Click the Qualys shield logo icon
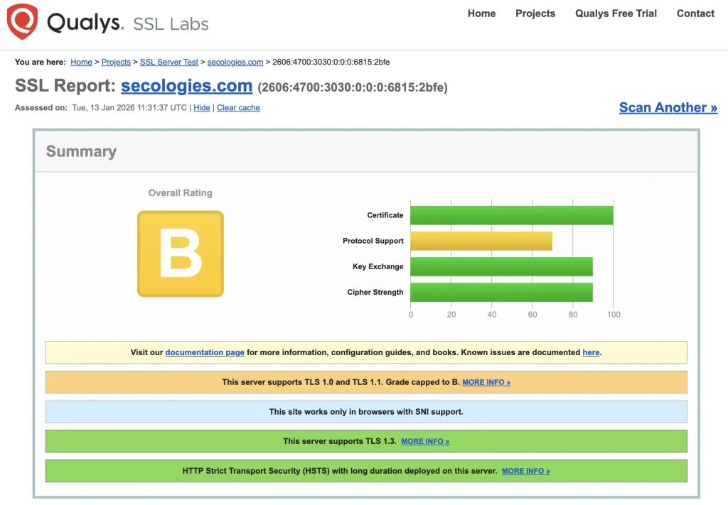Viewport: 728px width, 505px height. [22, 22]
